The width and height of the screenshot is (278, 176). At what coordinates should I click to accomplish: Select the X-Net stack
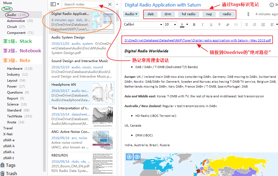[8, 134]
